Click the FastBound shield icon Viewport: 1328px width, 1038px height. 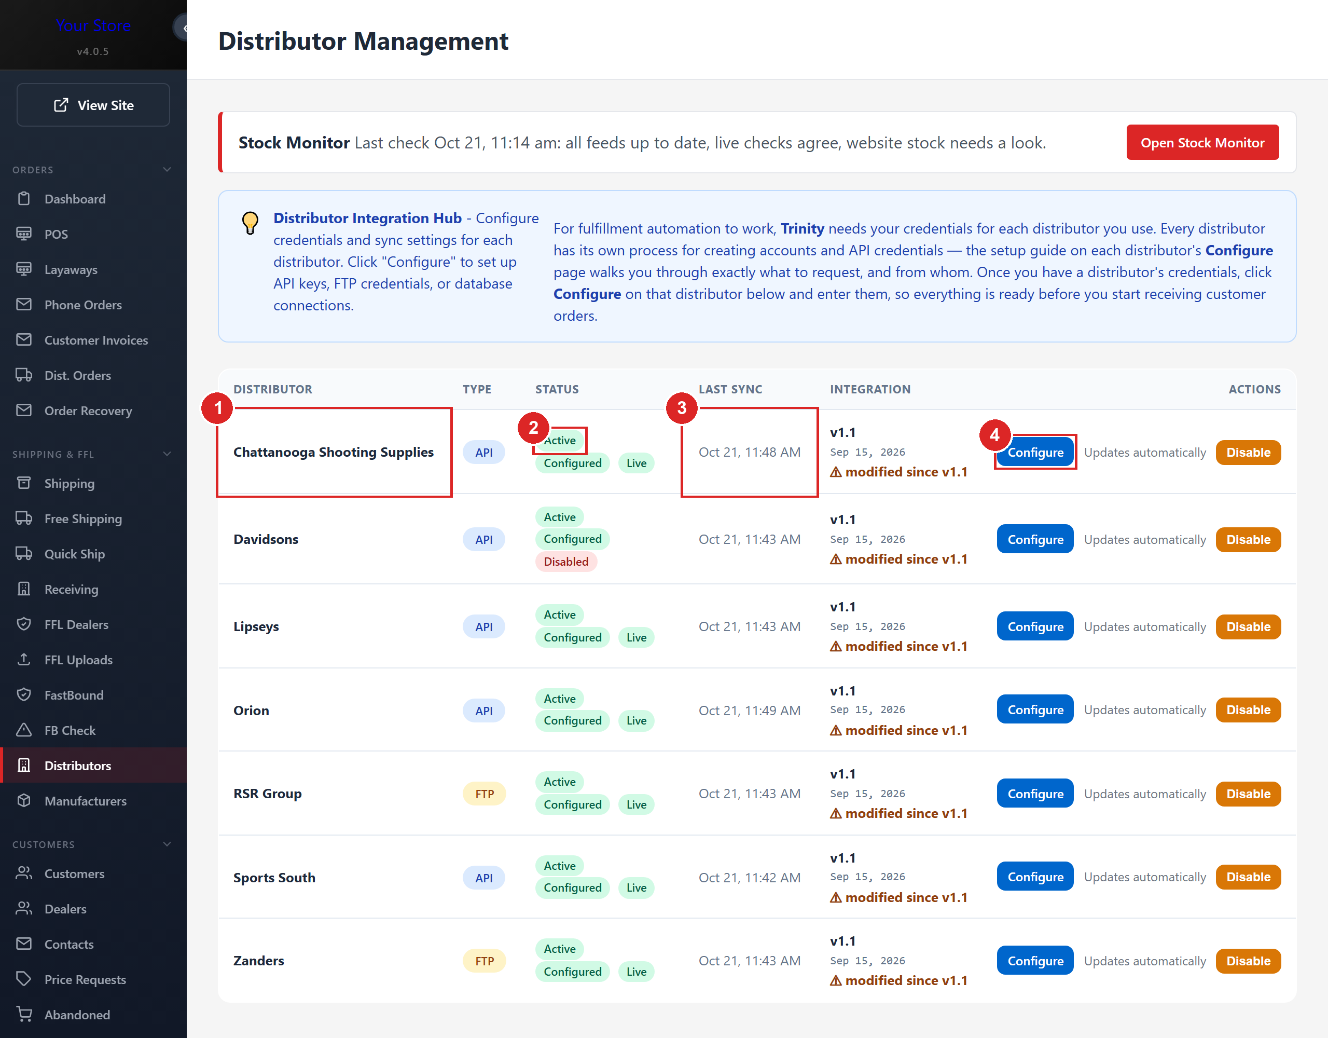click(x=24, y=695)
